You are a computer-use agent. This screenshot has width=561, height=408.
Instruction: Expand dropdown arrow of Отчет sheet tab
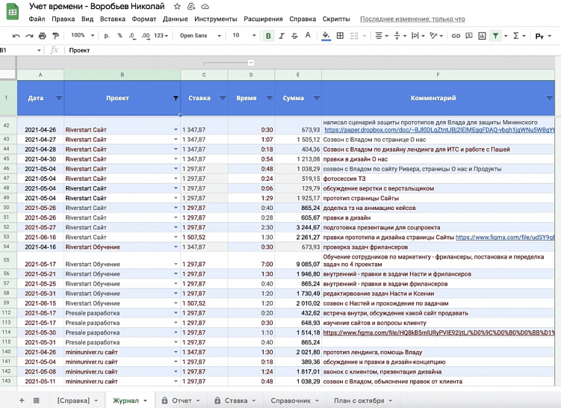[x=199, y=401]
